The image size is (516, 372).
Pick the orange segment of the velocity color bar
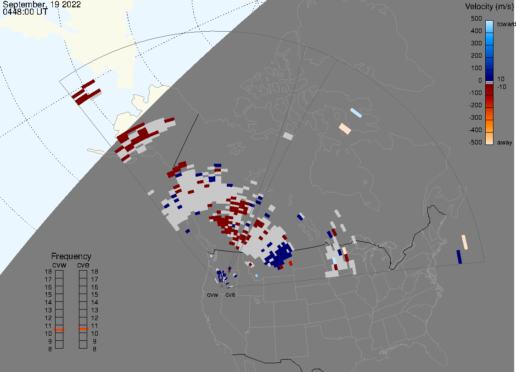(x=489, y=126)
